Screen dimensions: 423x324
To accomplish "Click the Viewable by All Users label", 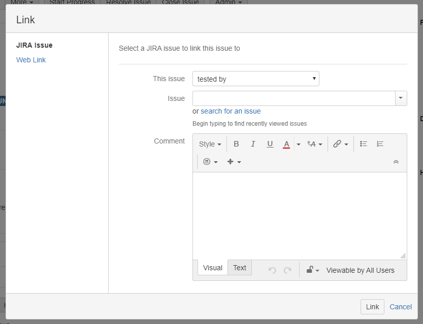I will (361, 270).
